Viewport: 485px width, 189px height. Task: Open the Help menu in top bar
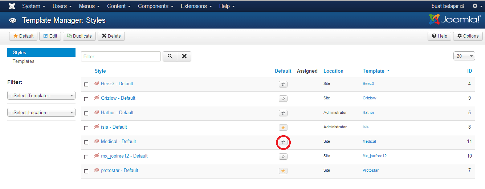(227, 6)
